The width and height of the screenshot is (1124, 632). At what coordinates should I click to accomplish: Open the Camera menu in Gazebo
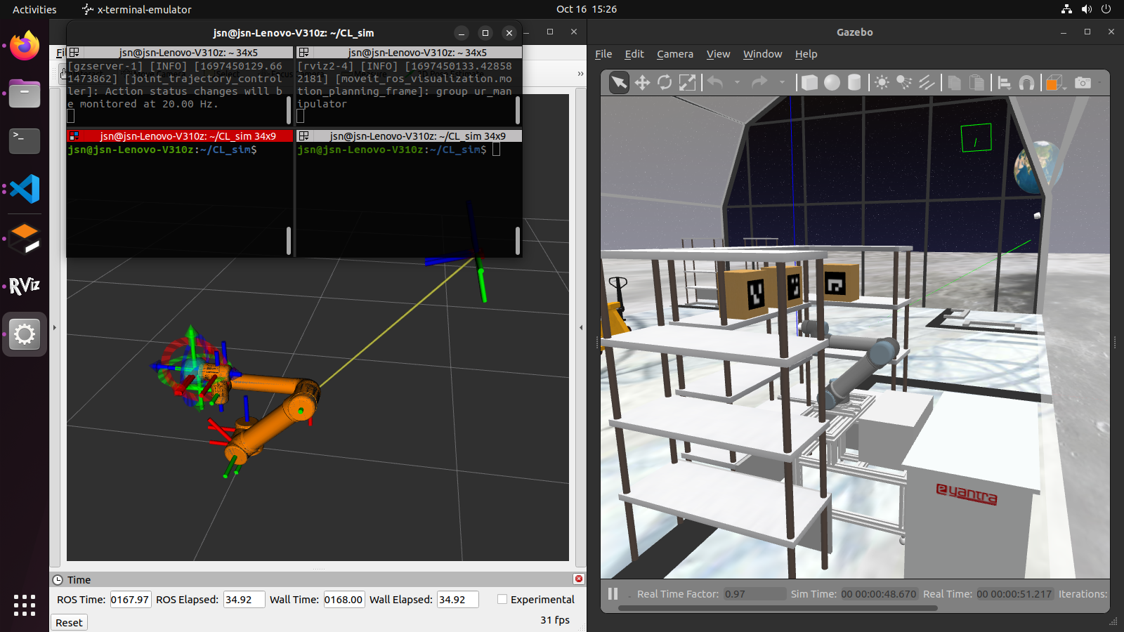pos(674,54)
